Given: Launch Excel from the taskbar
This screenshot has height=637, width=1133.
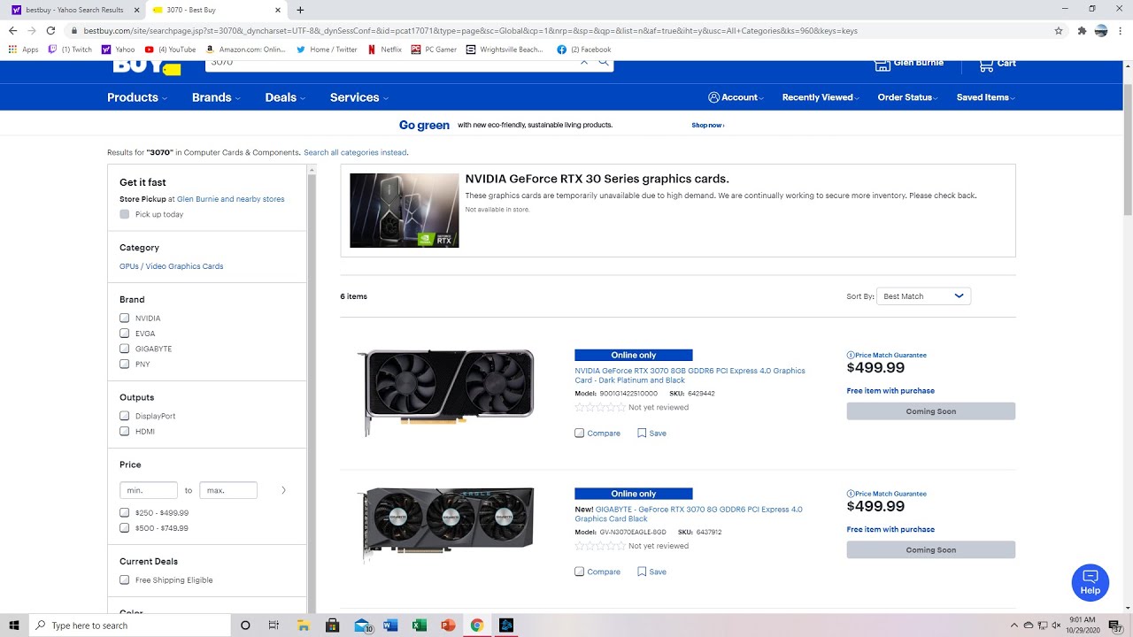Looking at the screenshot, I should [420, 625].
